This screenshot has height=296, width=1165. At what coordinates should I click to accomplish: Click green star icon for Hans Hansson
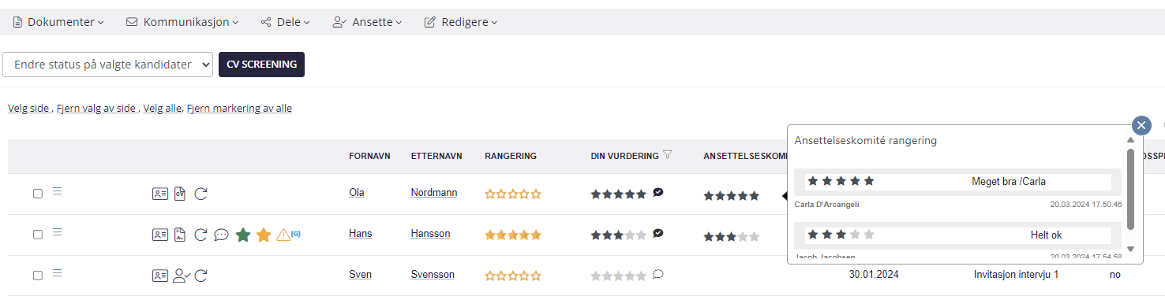(x=243, y=235)
